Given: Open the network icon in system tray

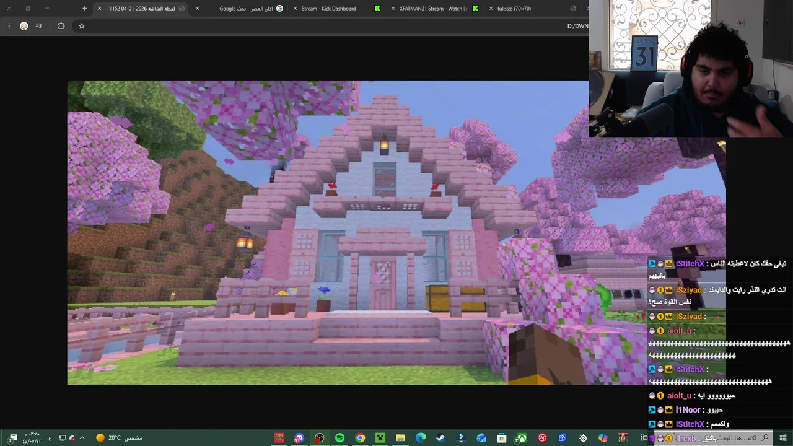Looking at the screenshot, I should click(x=63, y=438).
